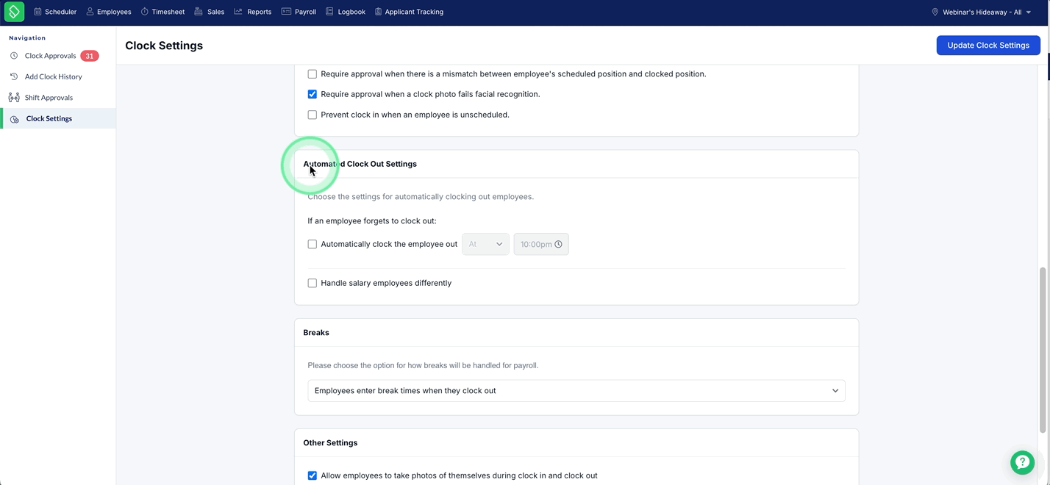Image resolution: width=1050 pixels, height=485 pixels.
Task: Open the Logbook menu
Action: (346, 12)
